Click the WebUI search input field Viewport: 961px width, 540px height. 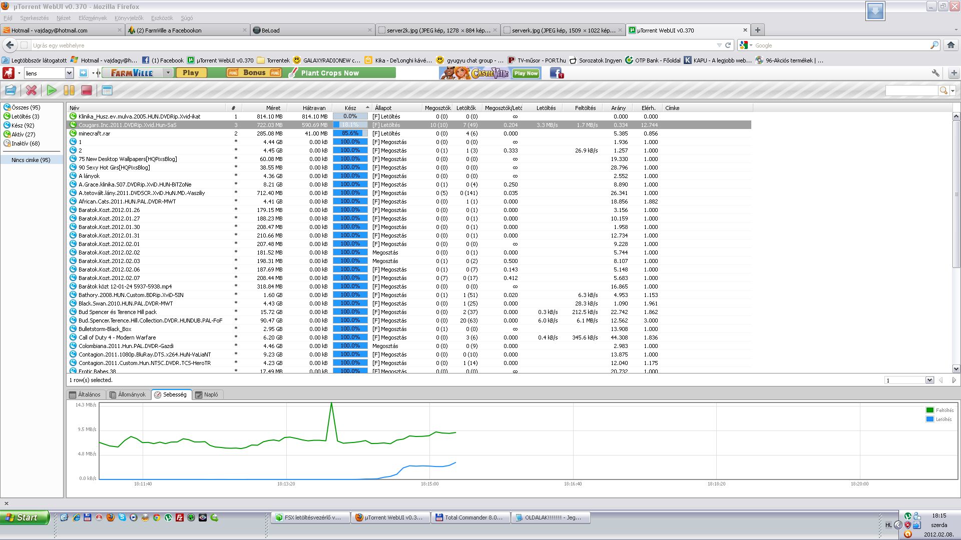(911, 90)
